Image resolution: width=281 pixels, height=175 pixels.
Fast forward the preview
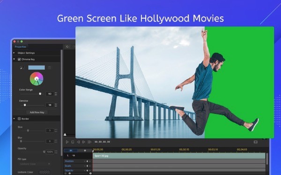click(x=89, y=142)
